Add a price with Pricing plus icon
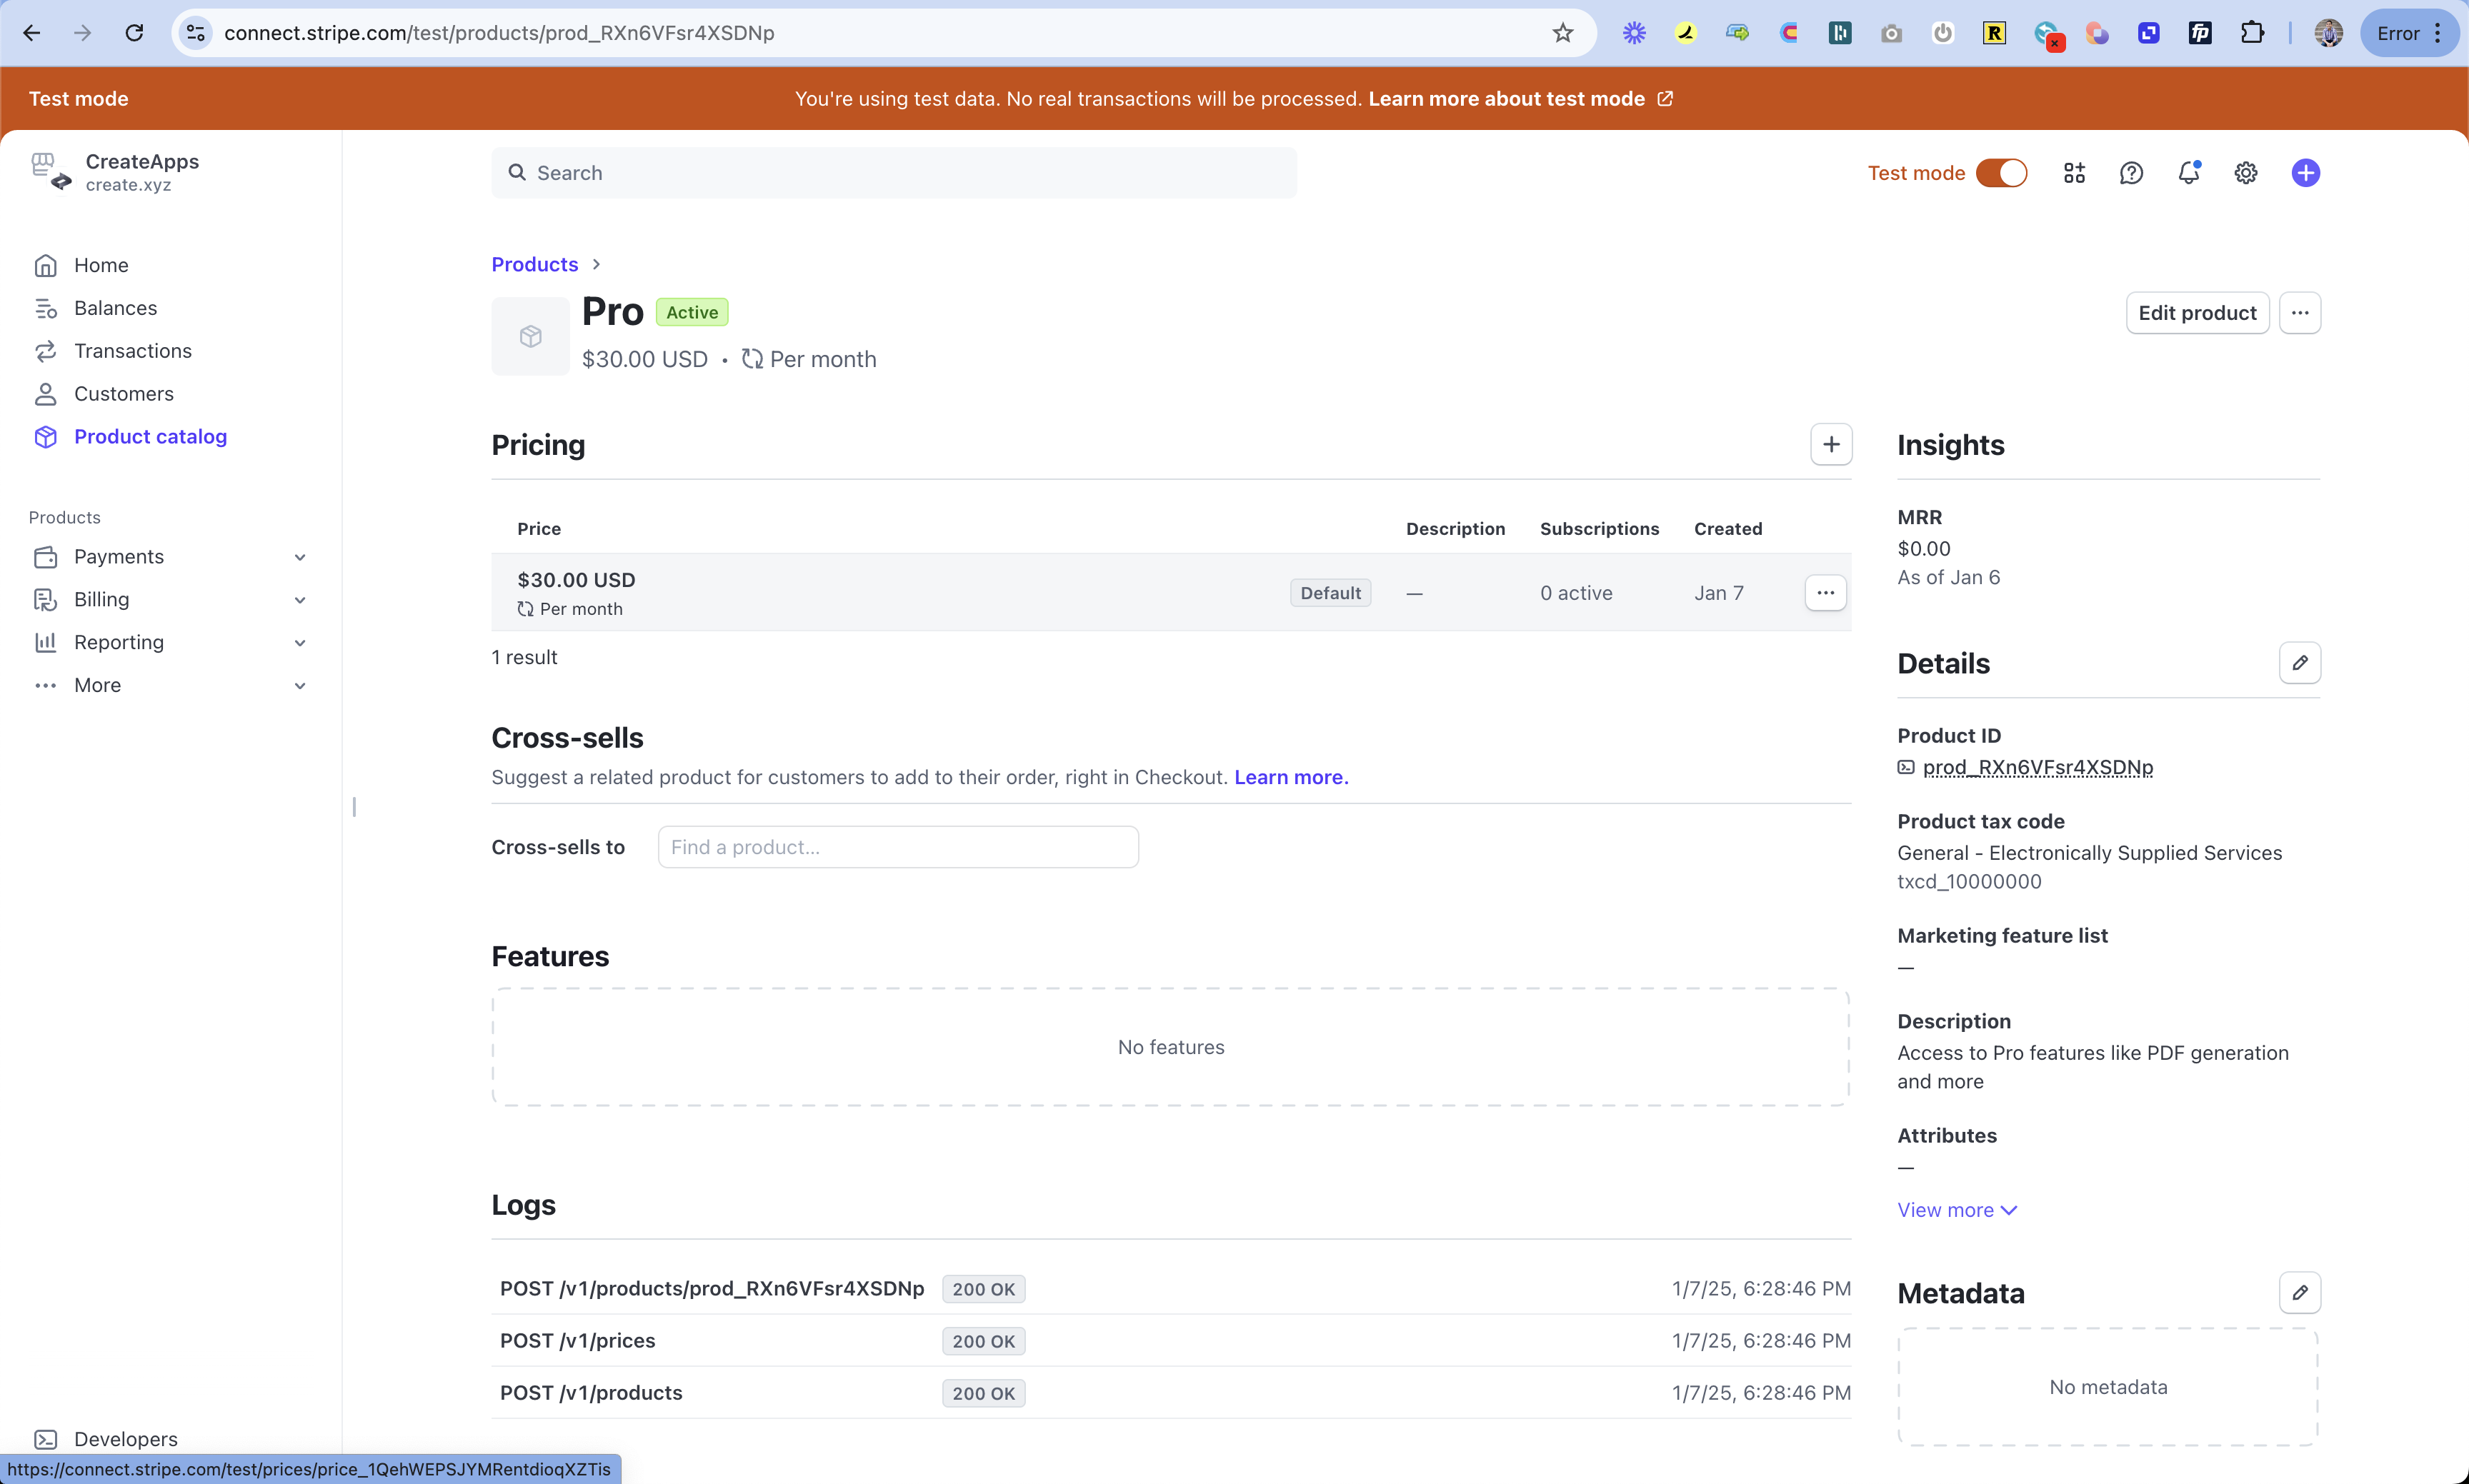 tap(1831, 445)
